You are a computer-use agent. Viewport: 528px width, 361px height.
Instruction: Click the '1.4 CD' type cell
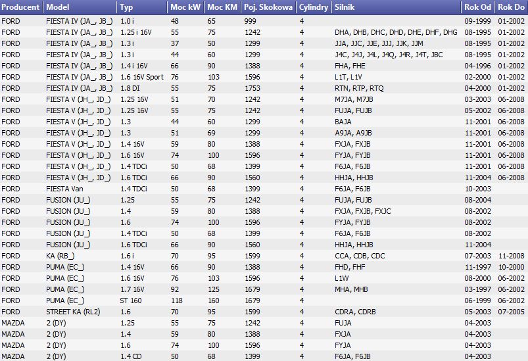pyautogui.click(x=131, y=356)
